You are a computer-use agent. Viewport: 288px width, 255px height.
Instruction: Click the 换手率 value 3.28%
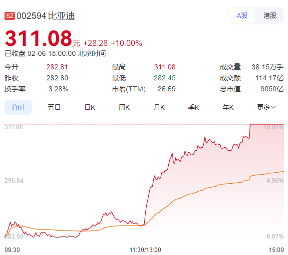[x=58, y=89]
